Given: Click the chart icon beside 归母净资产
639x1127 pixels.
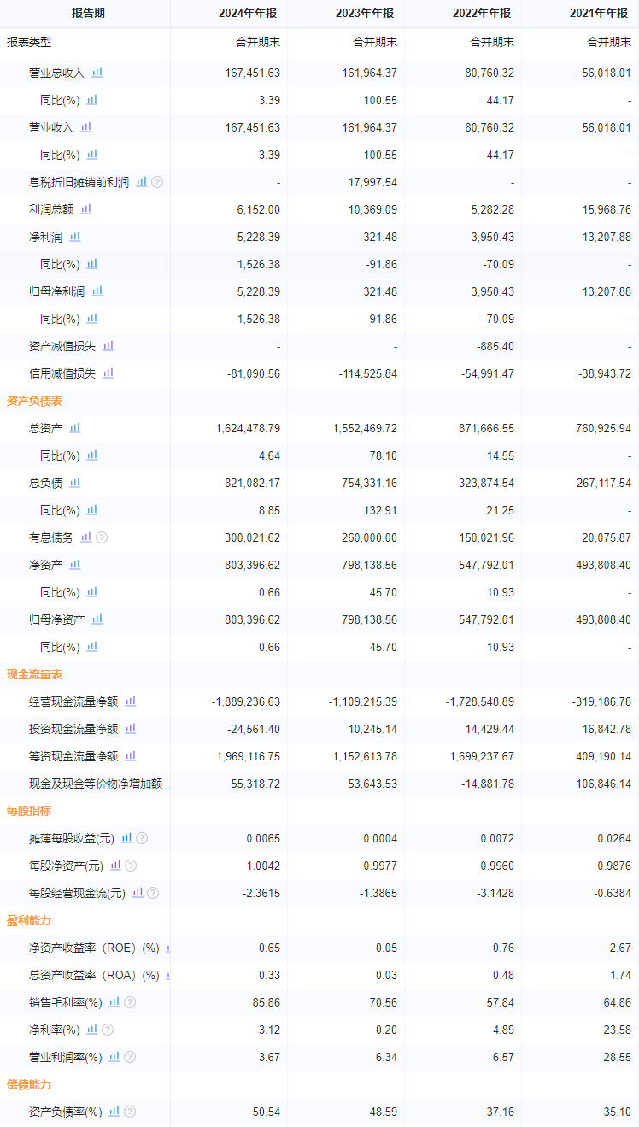Looking at the screenshot, I should click(x=97, y=619).
